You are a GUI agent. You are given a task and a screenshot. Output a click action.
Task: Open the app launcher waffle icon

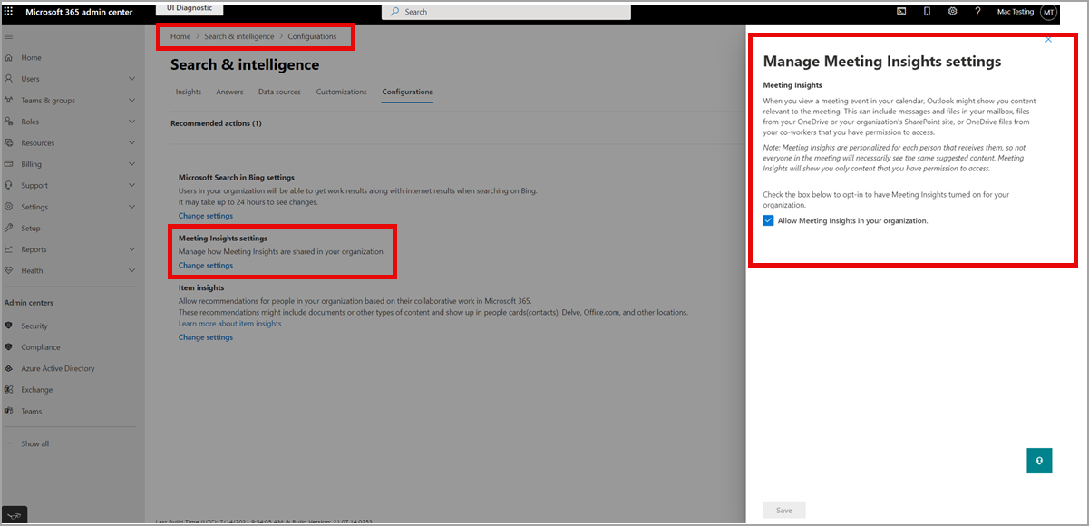pyautogui.click(x=9, y=12)
